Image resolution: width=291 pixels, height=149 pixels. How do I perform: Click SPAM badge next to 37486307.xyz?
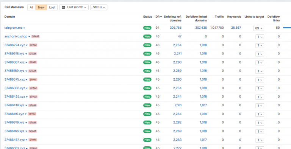pos(33,62)
